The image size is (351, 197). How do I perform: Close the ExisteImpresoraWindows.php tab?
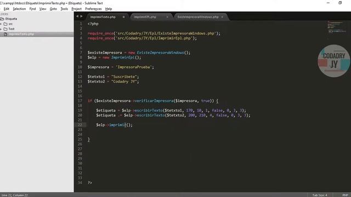(x=222, y=17)
